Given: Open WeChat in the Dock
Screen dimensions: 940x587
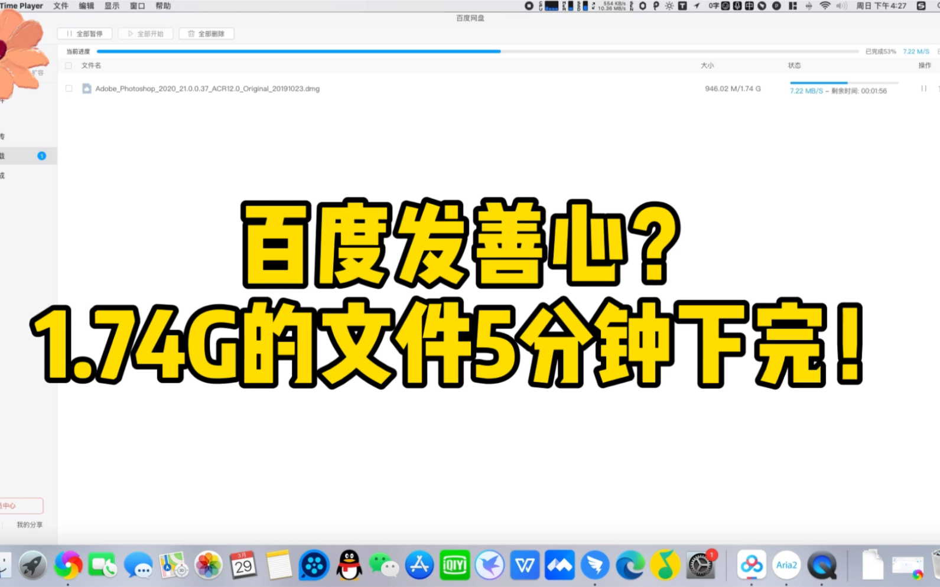Looking at the screenshot, I should [x=384, y=565].
